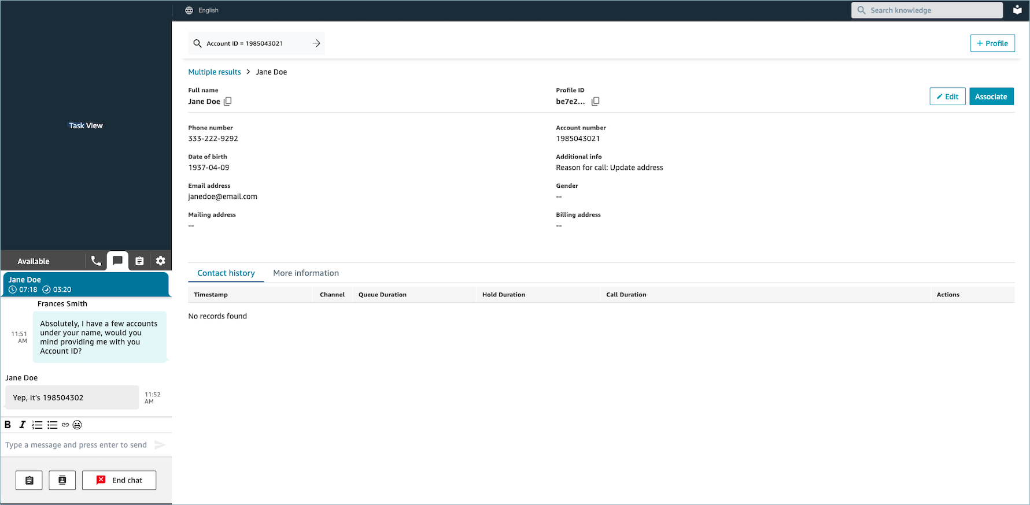Screen dimensions: 1030x505
Task: Switch to the More information tab
Action: pos(306,273)
